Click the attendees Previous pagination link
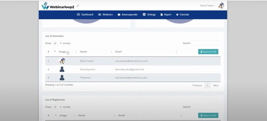 197,85
